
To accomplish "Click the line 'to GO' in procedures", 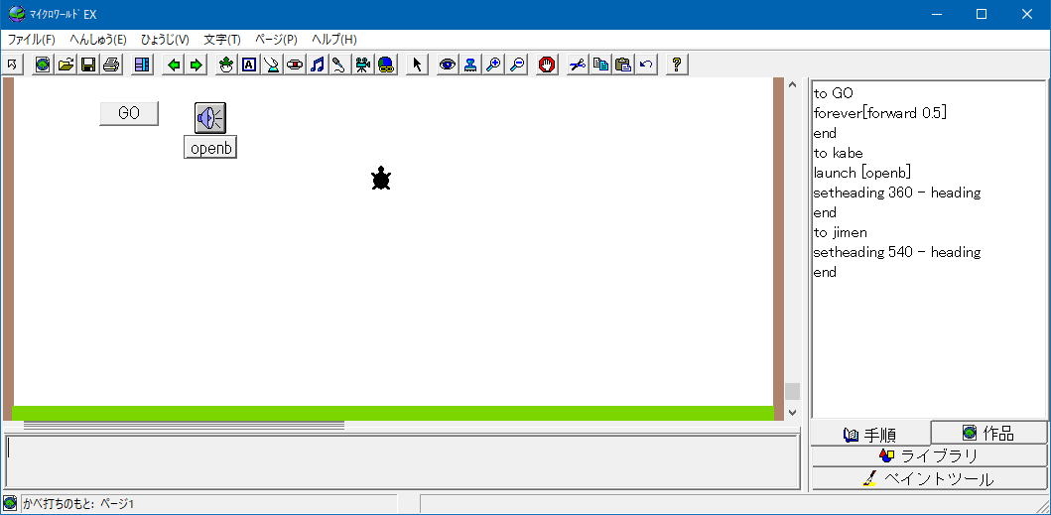I will click(834, 94).
